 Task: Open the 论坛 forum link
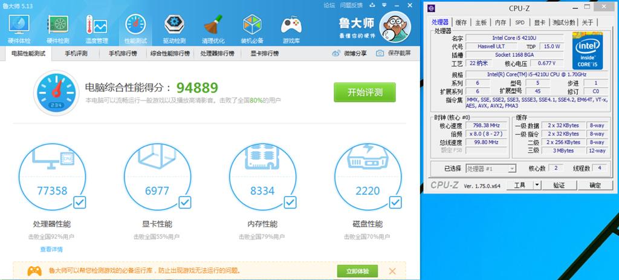point(329,5)
